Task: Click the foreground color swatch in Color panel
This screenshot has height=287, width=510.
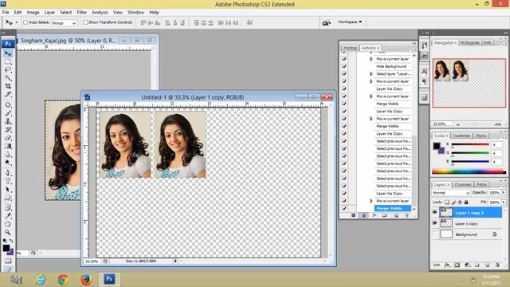Action: 437,146
